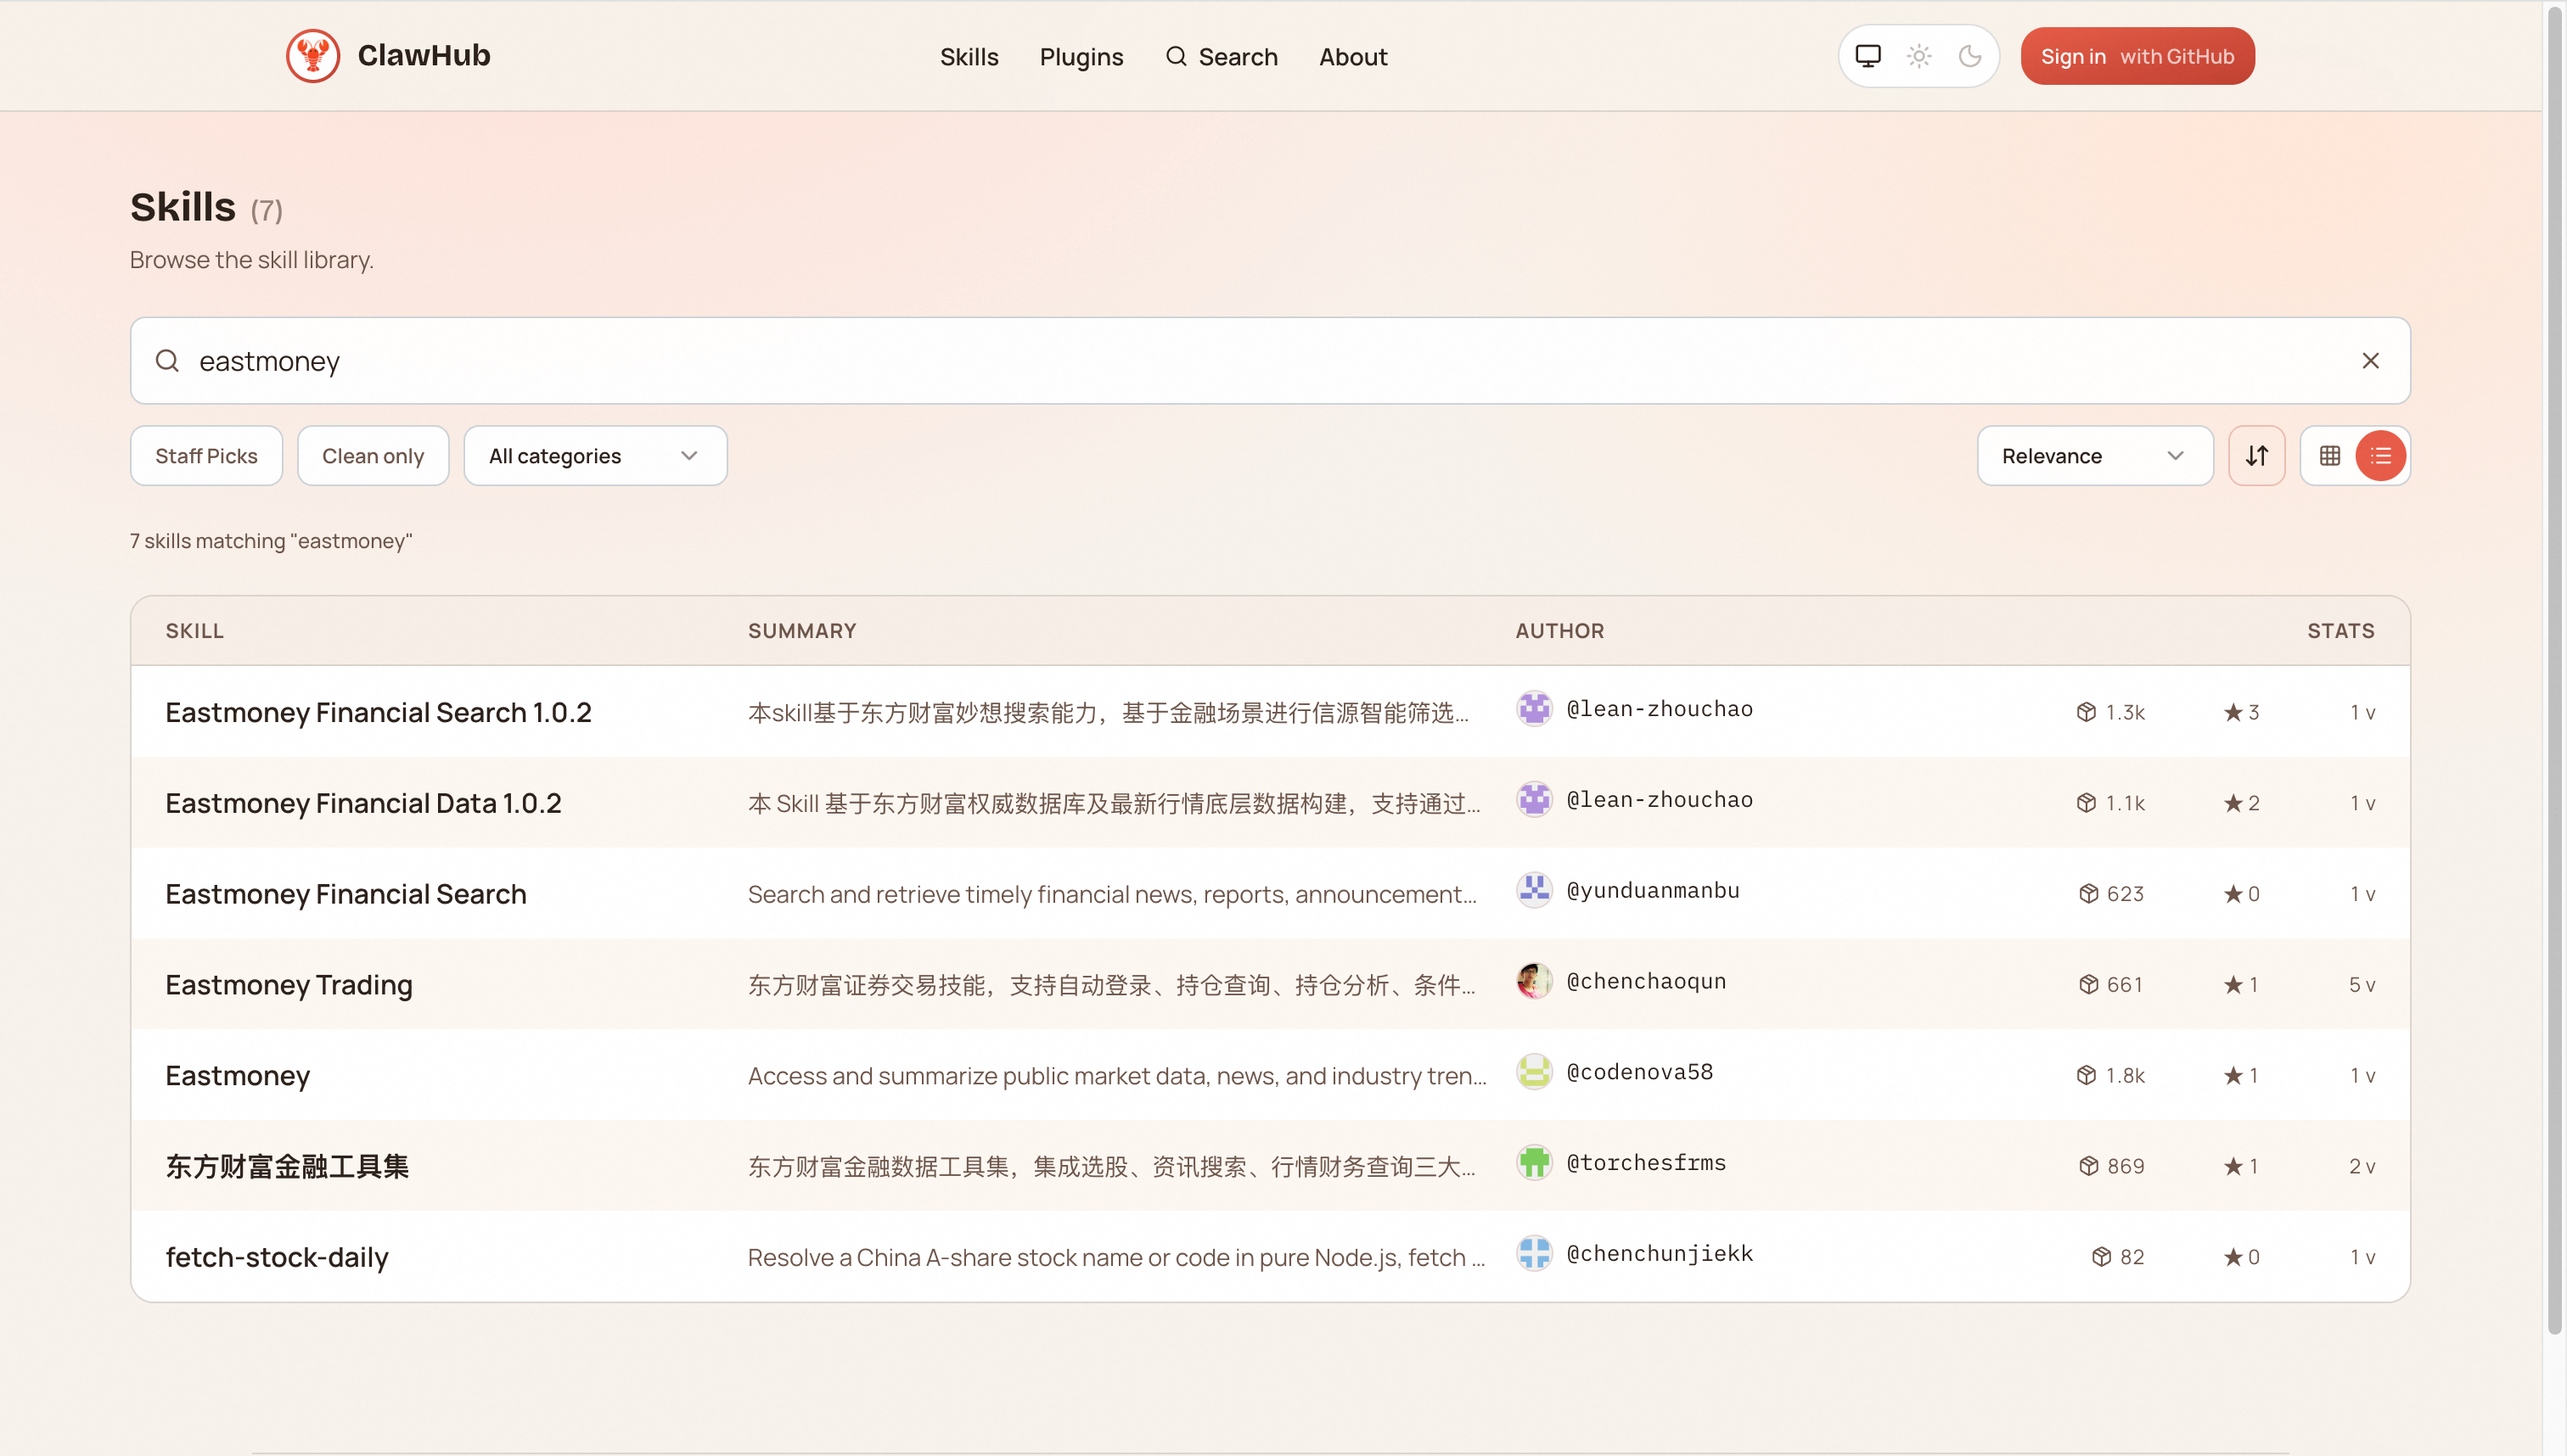This screenshot has width=2567, height=1456.
Task: Toggle the Staff Picks filter
Action: tap(206, 456)
